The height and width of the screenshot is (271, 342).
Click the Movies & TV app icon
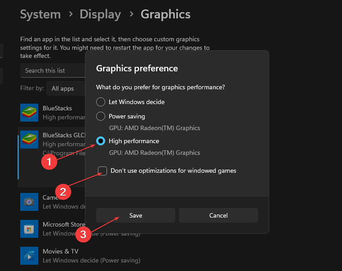click(29, 255)
